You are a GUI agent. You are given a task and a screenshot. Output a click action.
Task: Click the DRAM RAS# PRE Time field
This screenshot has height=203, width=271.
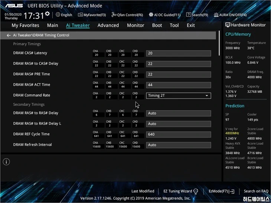(x=179, y=74)
